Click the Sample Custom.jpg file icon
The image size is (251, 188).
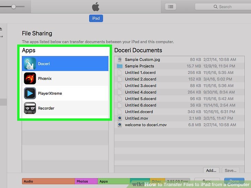120,60
